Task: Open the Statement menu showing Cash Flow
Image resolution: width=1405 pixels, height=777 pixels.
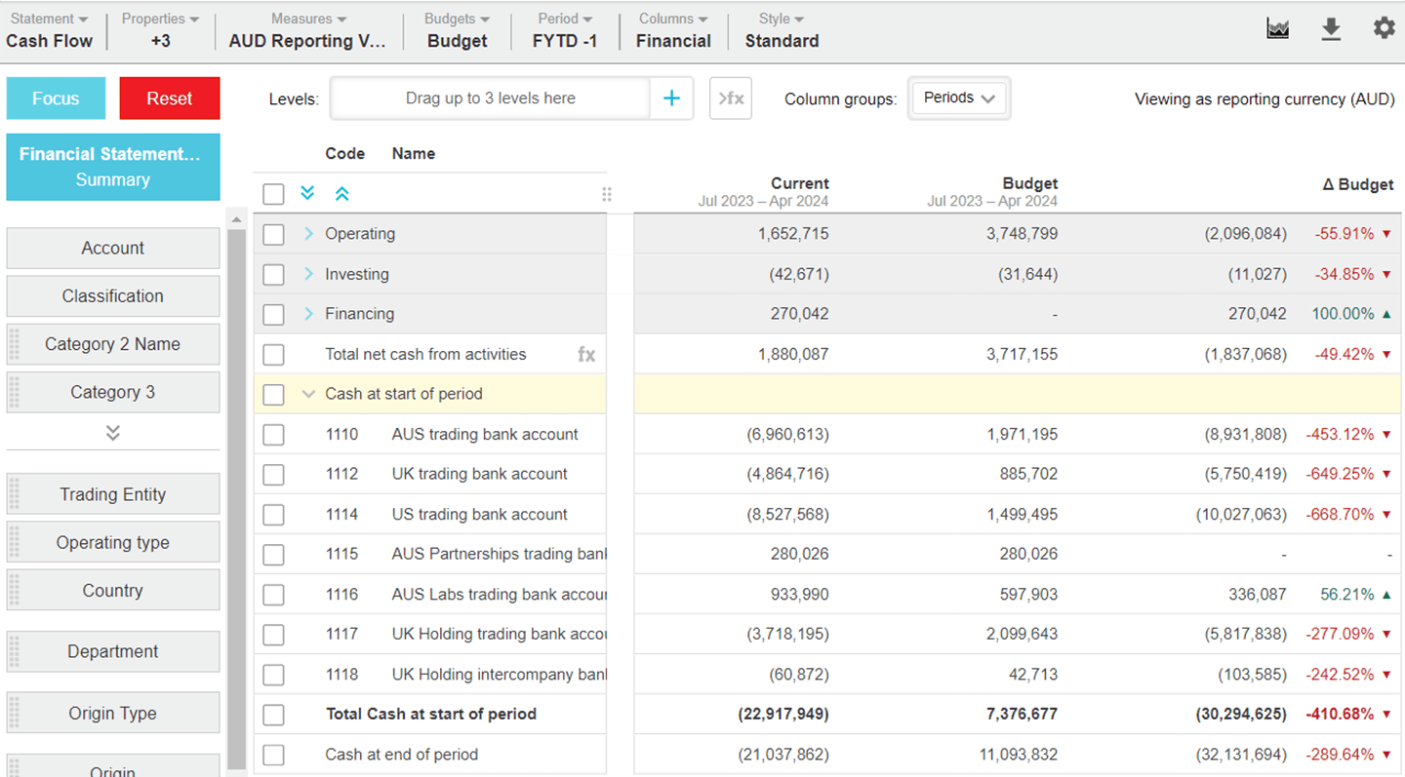Action: click(49, 30)
